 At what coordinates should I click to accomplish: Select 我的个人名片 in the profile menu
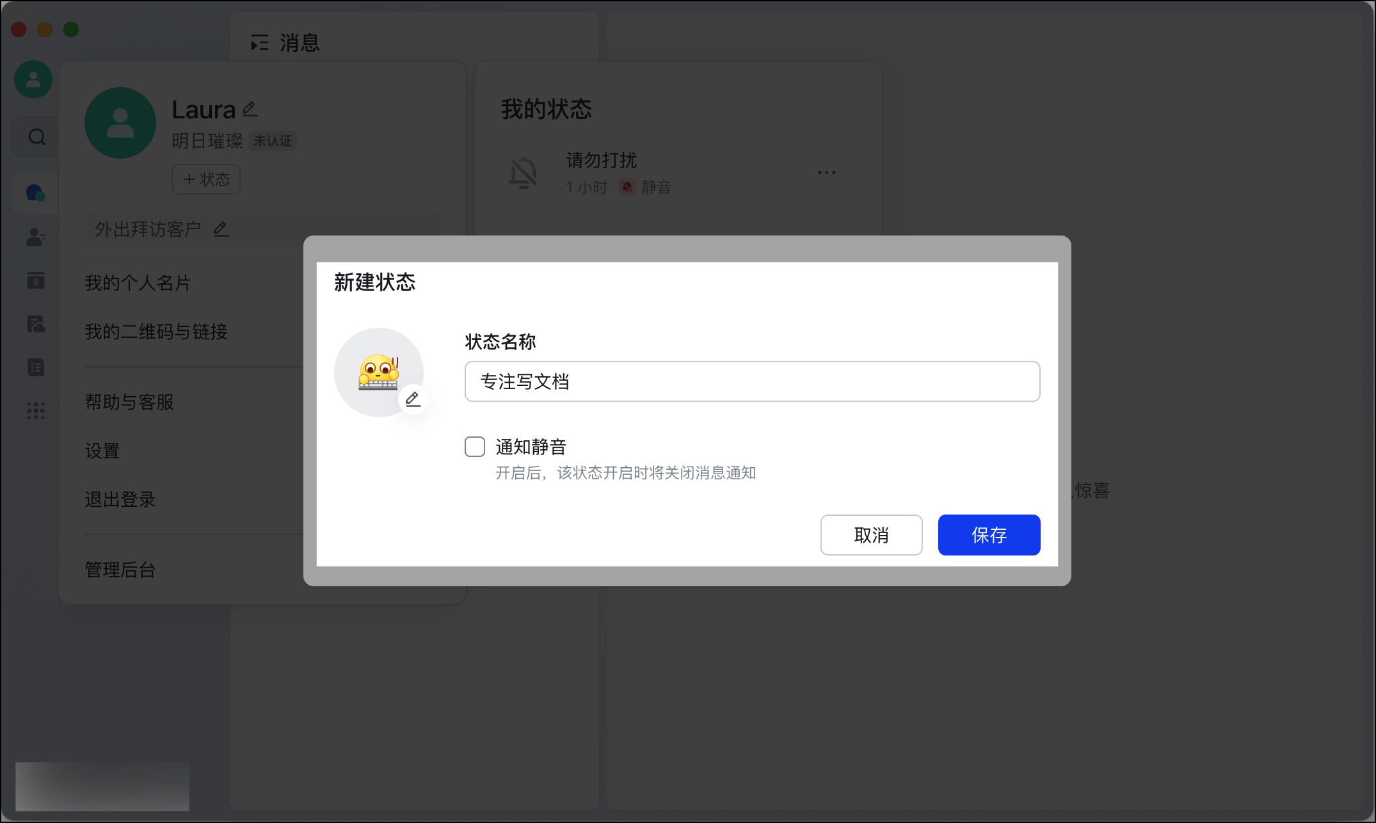[138, 283]
